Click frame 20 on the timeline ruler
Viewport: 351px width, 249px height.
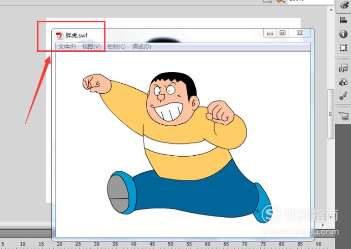pos(59,244)
